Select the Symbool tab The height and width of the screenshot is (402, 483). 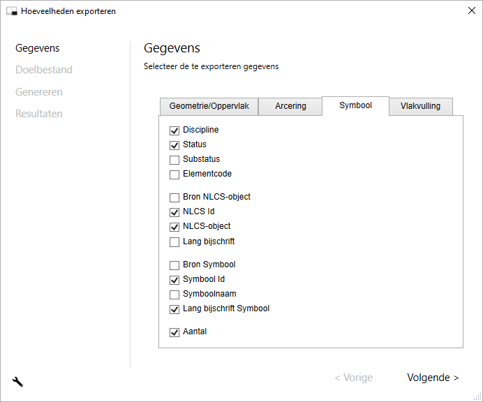(x=355, y=105)
